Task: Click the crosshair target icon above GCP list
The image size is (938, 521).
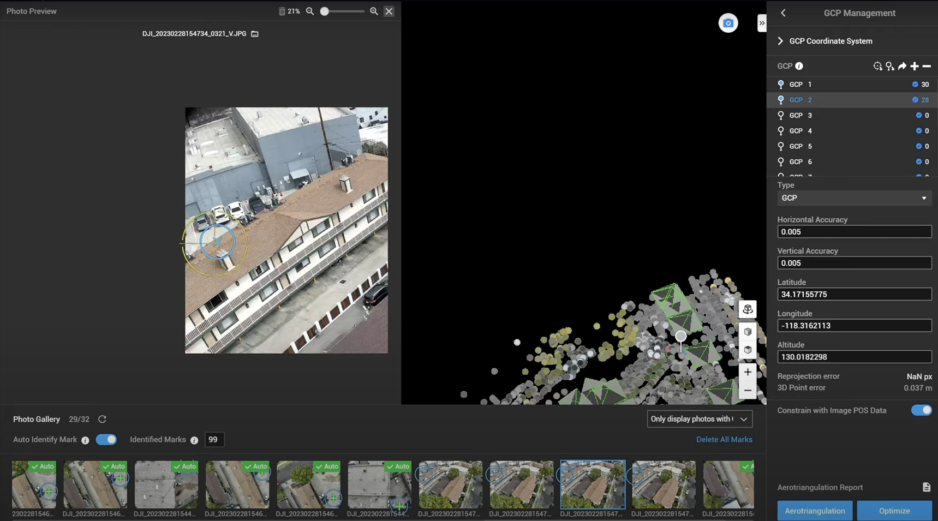Action: point(877,66)
